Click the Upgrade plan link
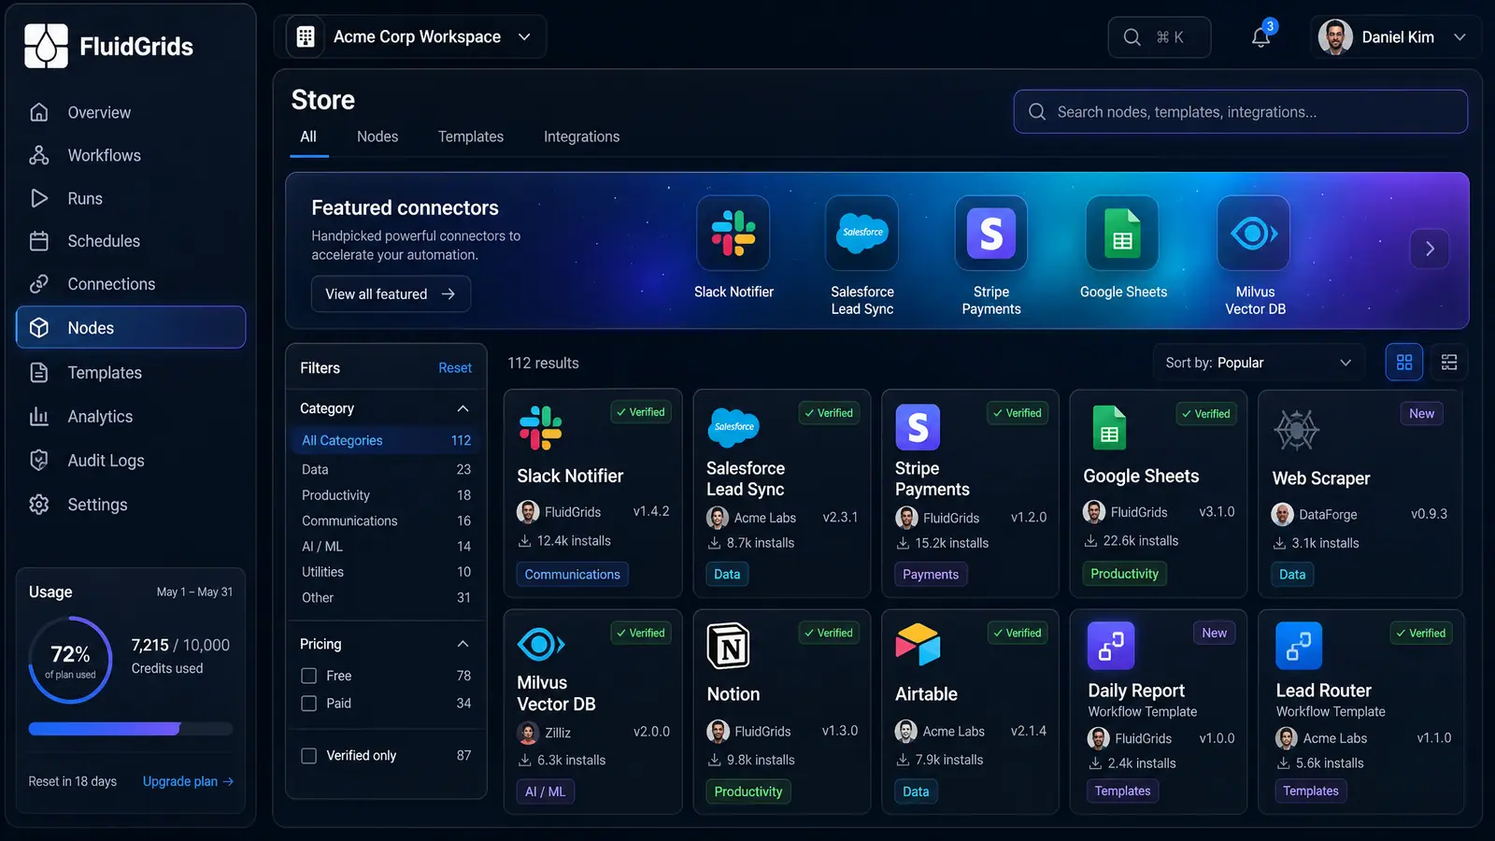This screenshot has width=1495, height=841. pyautogui.click(x=188, y=781)
